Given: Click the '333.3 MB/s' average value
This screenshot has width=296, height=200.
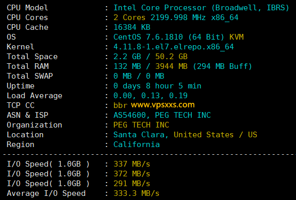Looking at the screenshot, I should coord(137,193).
